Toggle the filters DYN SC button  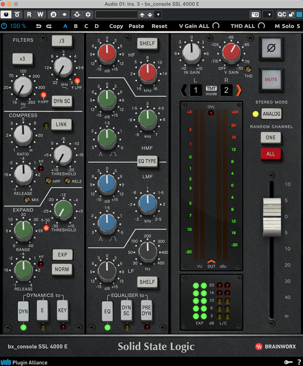tap(62, 101)
